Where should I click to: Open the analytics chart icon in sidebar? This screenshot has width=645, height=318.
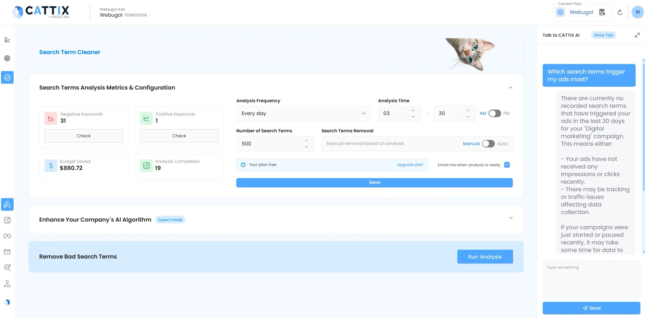tap(7, 39)
